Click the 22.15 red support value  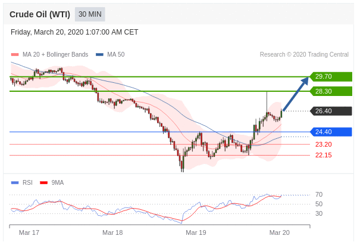click(324, 156)
